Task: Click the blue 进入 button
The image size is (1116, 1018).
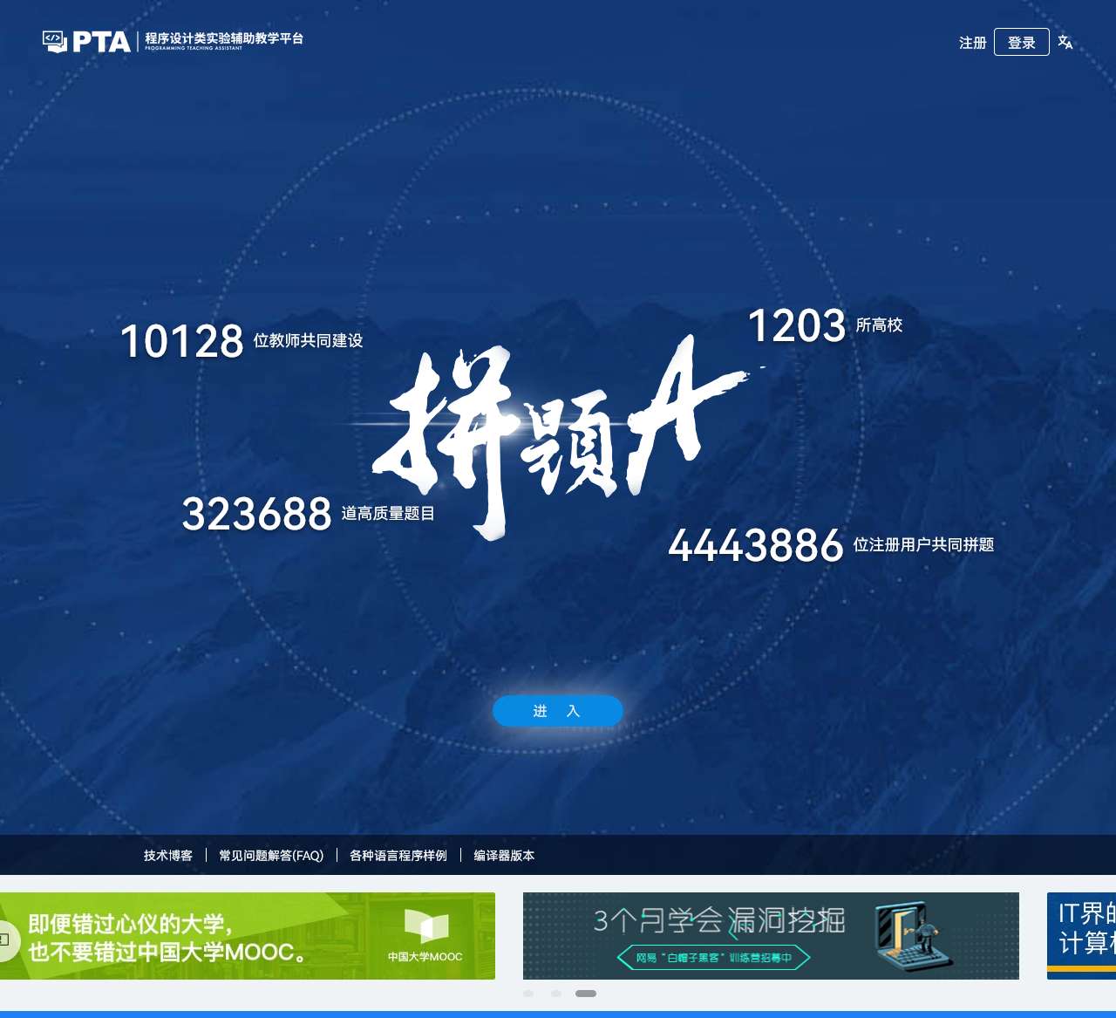Action: 558,711
